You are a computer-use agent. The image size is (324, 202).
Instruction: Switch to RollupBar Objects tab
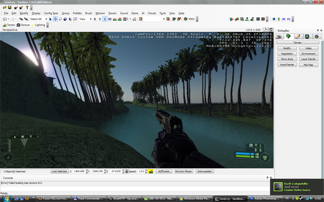(279, 37)
